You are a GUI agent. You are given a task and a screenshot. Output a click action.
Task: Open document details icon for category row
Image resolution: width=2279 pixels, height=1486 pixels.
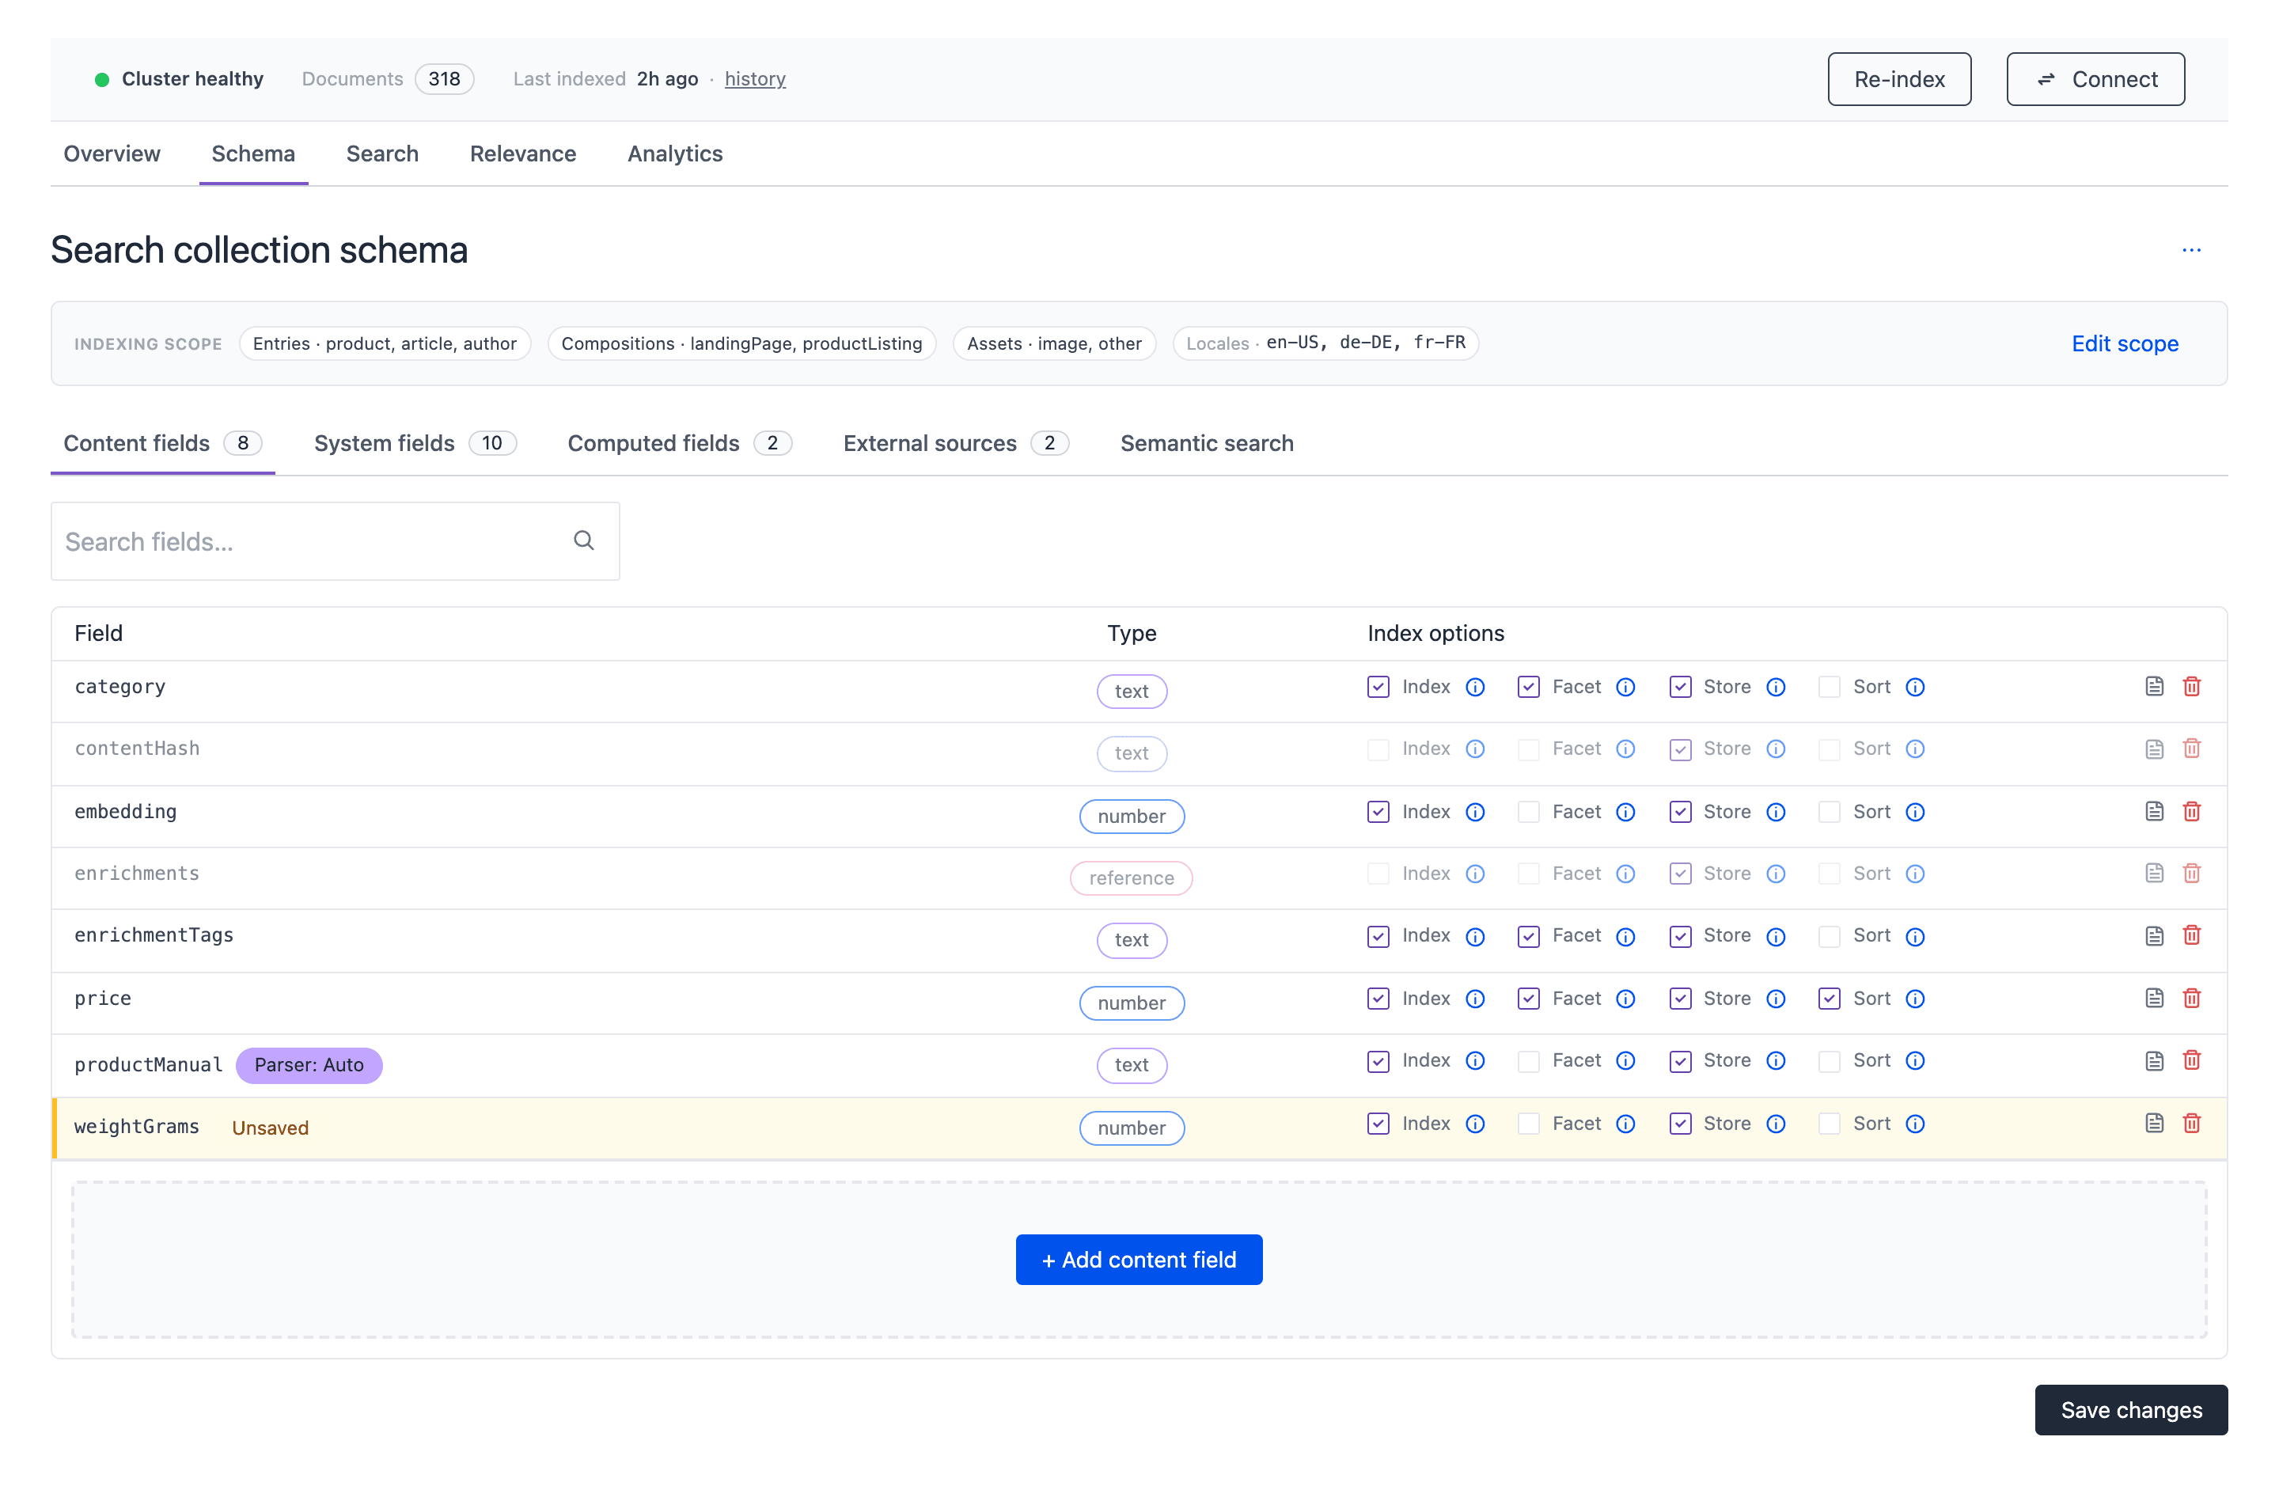(x=2155, y=687)
